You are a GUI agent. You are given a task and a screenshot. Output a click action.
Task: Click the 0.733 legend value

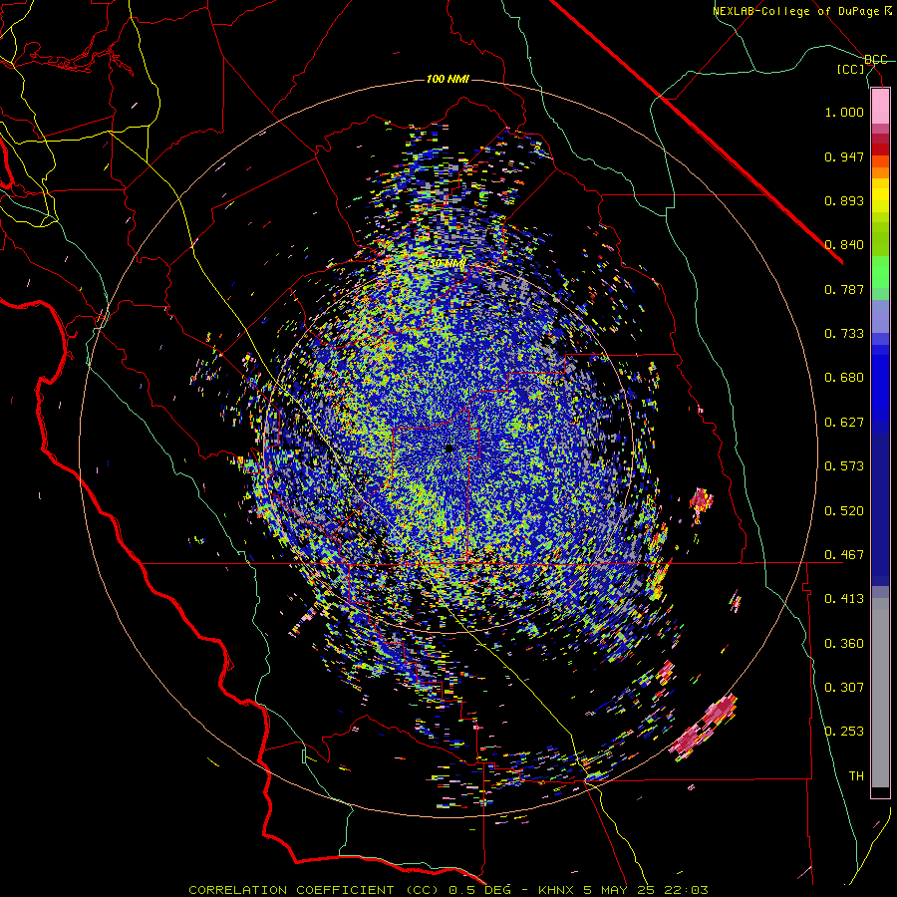click(x=844, y=334)
